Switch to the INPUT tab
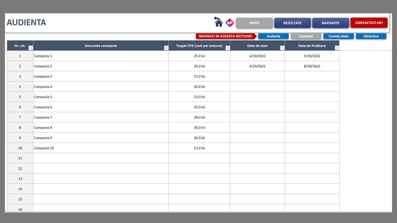397x223 pixels. point(254,23)
